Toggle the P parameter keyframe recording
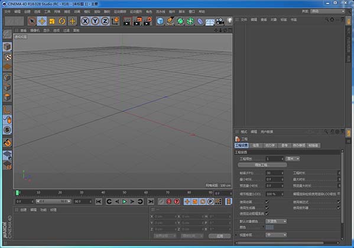 tap(210, 201)
